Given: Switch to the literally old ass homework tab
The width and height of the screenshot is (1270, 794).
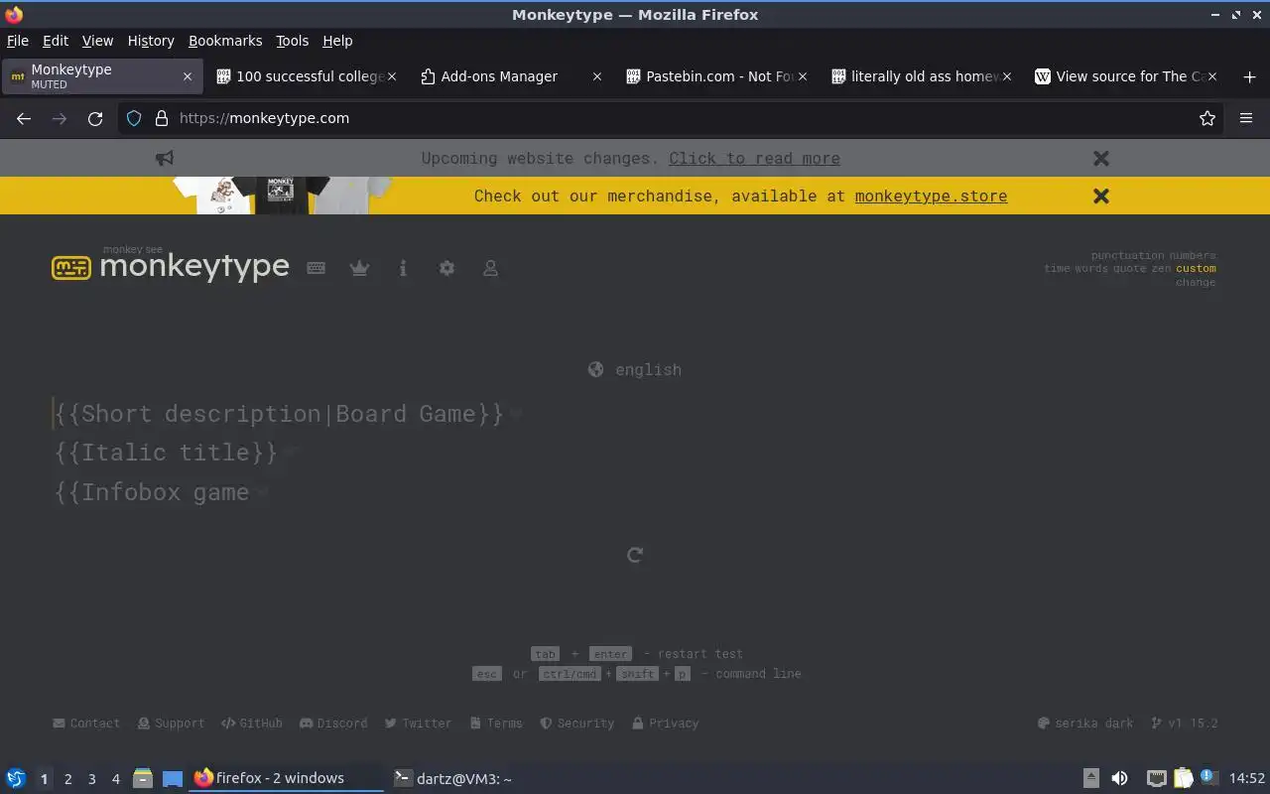Looking at the screenshot, I should [x=921, y=76].
